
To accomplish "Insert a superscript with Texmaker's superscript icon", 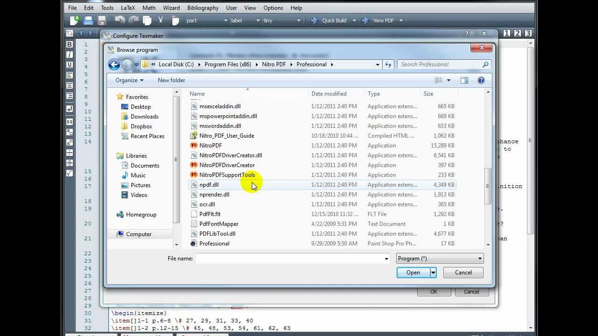I will tap(70, 142).
